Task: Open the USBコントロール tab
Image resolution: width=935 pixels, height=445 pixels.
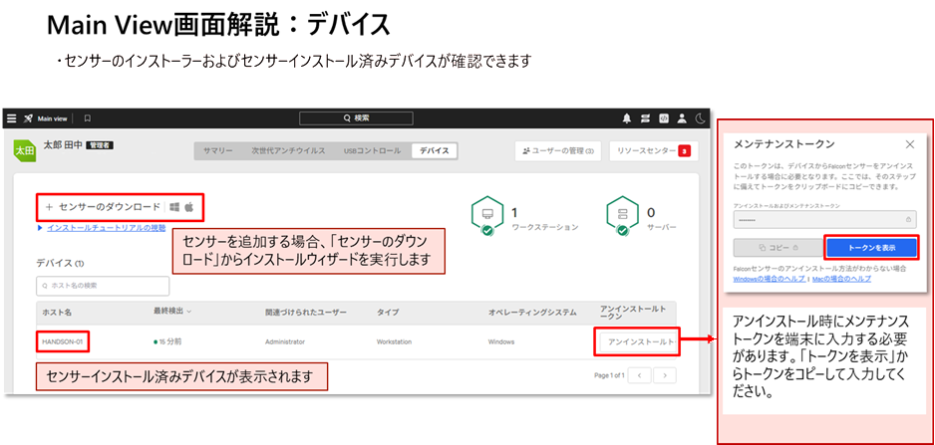Action: click(372, 150)
